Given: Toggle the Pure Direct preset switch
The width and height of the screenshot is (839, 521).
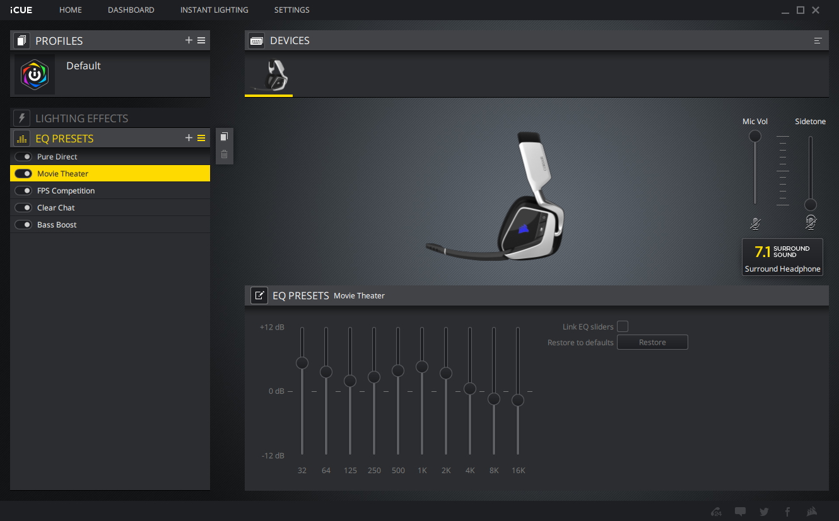Looking at the screenshot, I should [24, 157].
